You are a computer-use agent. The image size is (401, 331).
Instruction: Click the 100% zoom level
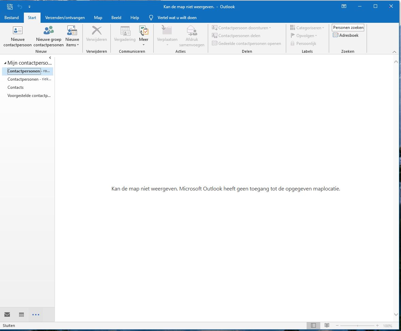tap(387, 326)
